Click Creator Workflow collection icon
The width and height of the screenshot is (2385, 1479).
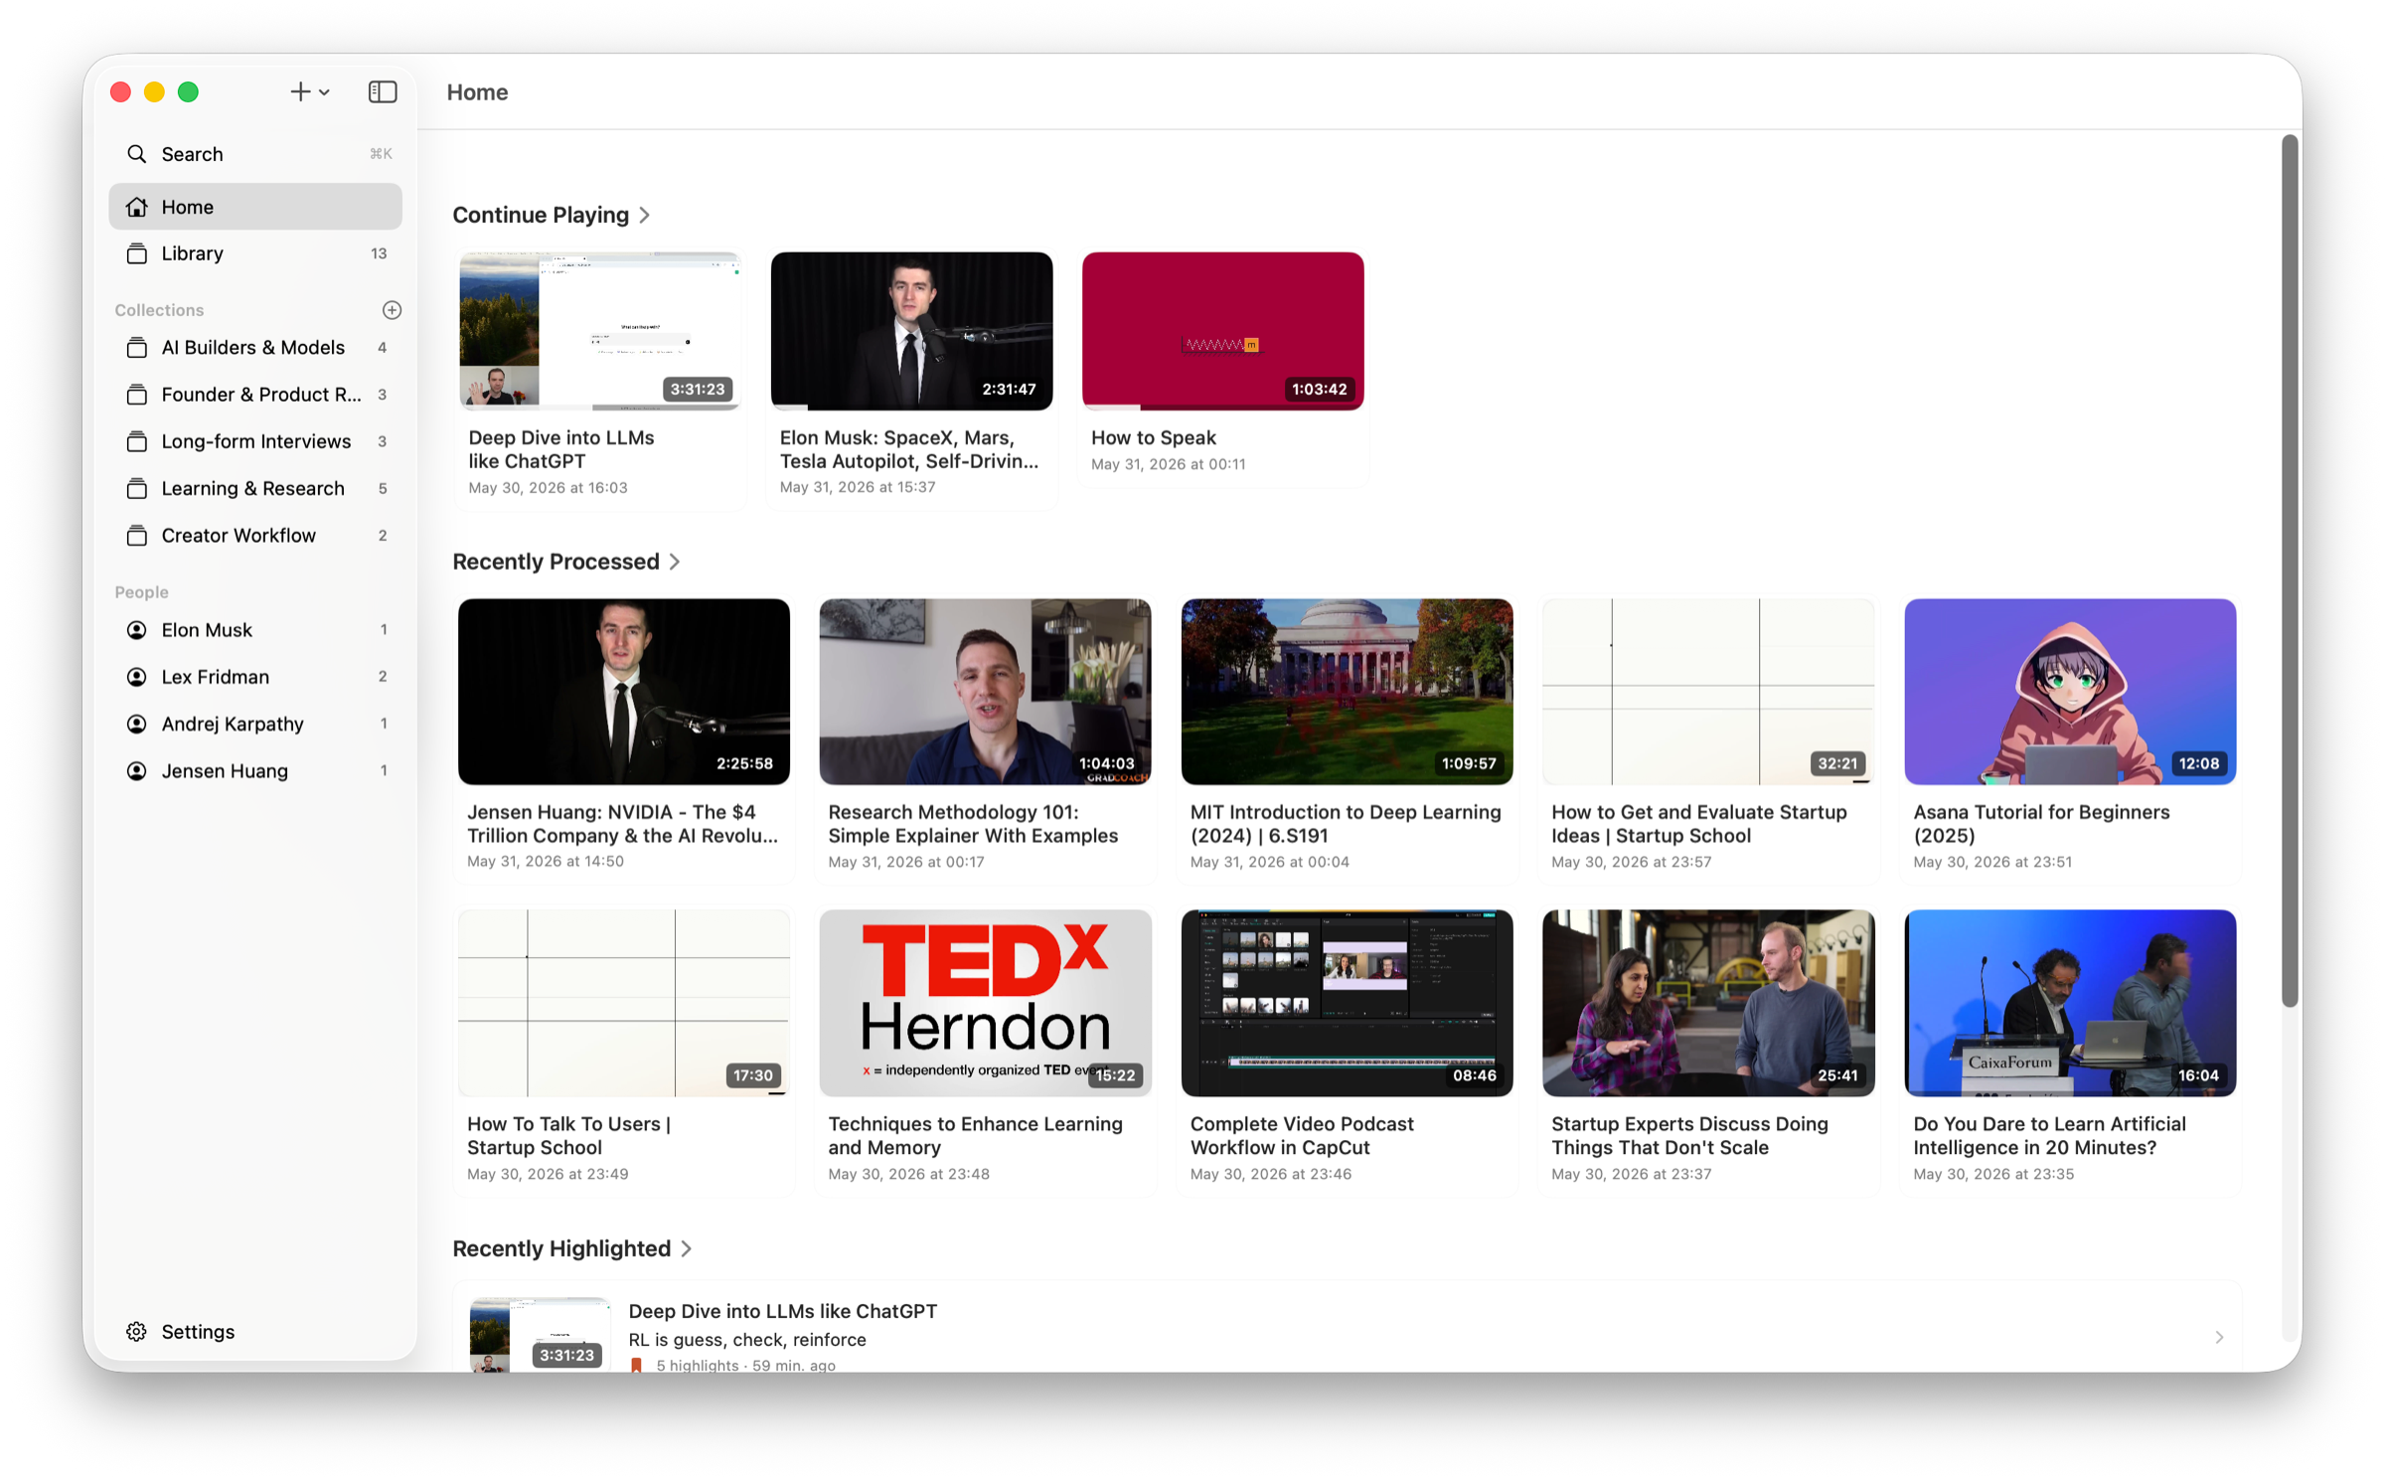pos(137,536)
